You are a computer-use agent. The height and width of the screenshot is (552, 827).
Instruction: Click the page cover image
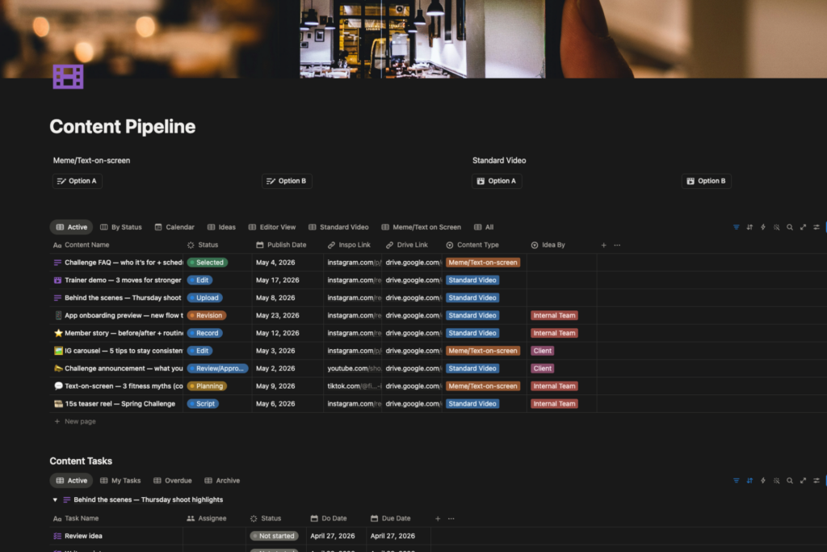coord(413,39)
